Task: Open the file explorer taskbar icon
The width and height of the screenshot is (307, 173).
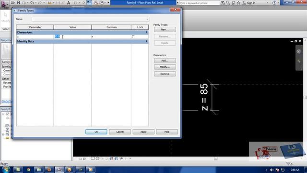Action: pyautogui.click(x=39, y=170)
